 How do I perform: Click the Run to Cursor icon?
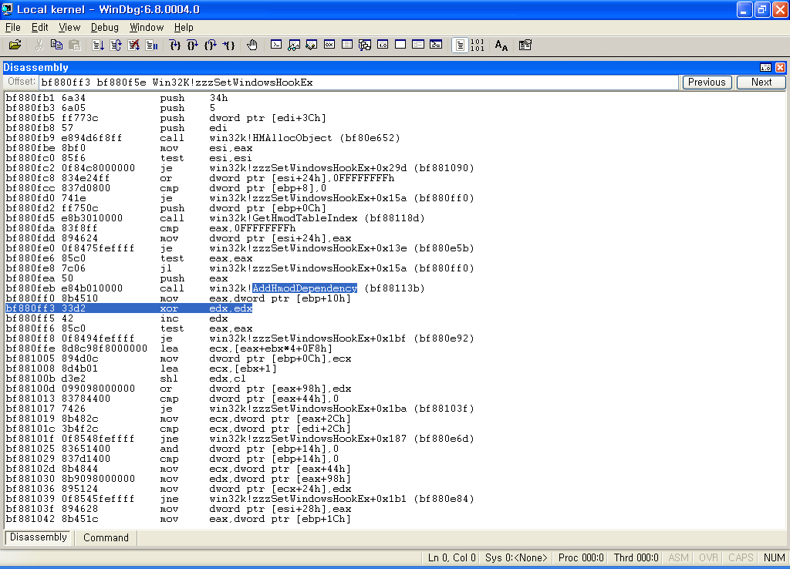228,45
